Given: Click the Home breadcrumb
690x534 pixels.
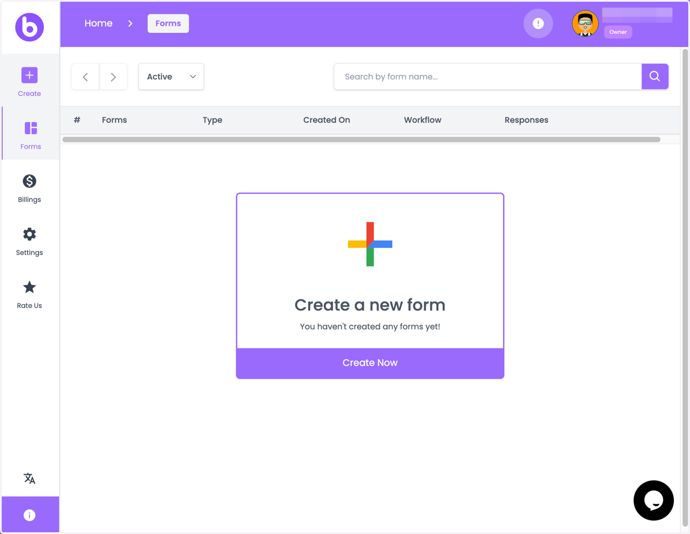Looking at the screenshot, I should [98, 24].
